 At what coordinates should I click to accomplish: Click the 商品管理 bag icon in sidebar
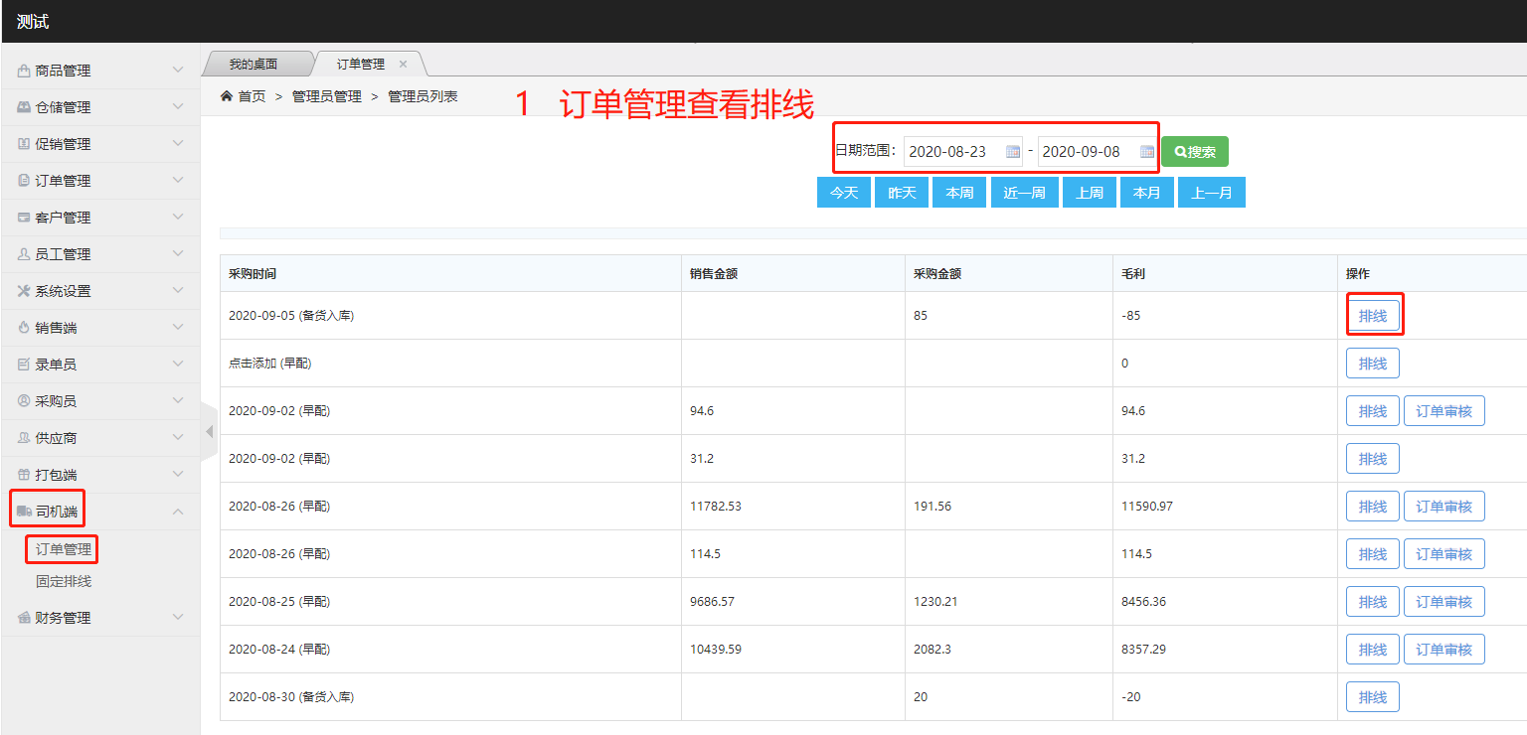coord(24,71)
